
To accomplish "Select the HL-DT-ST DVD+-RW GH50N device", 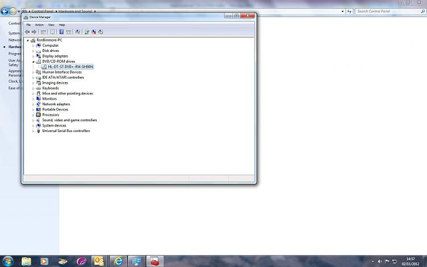I will 70,67.
